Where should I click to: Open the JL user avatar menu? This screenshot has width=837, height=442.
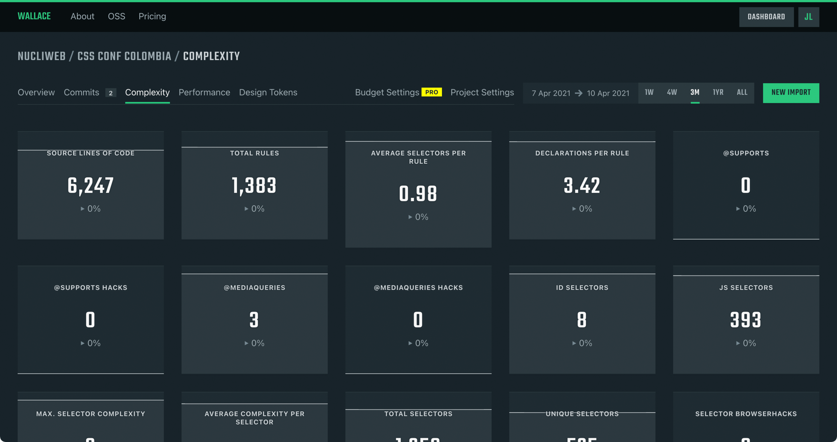pyautogui.click(x=808, y=17)
